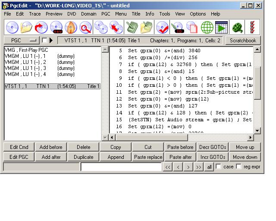Open the Domain menu
The width and height of the screenshot is (276, 221).
click(x=89, y=14)
